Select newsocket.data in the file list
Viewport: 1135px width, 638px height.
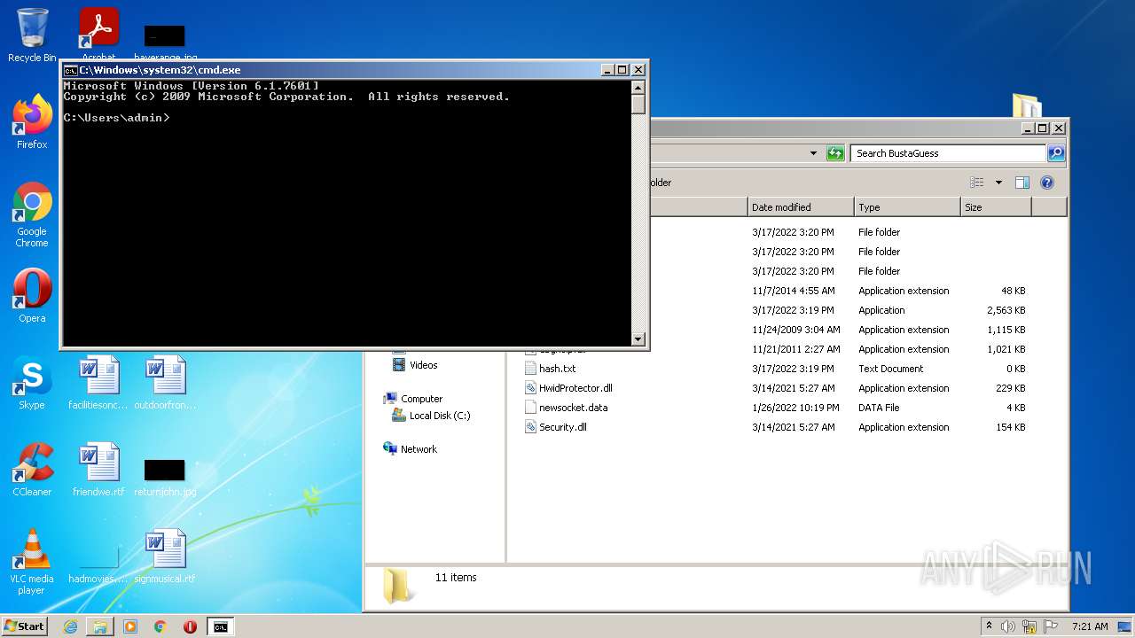[573, 408]
